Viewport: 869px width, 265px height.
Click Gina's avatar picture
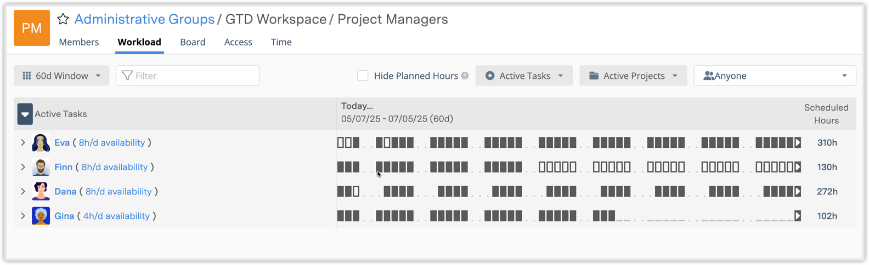[x=41, y=216]
